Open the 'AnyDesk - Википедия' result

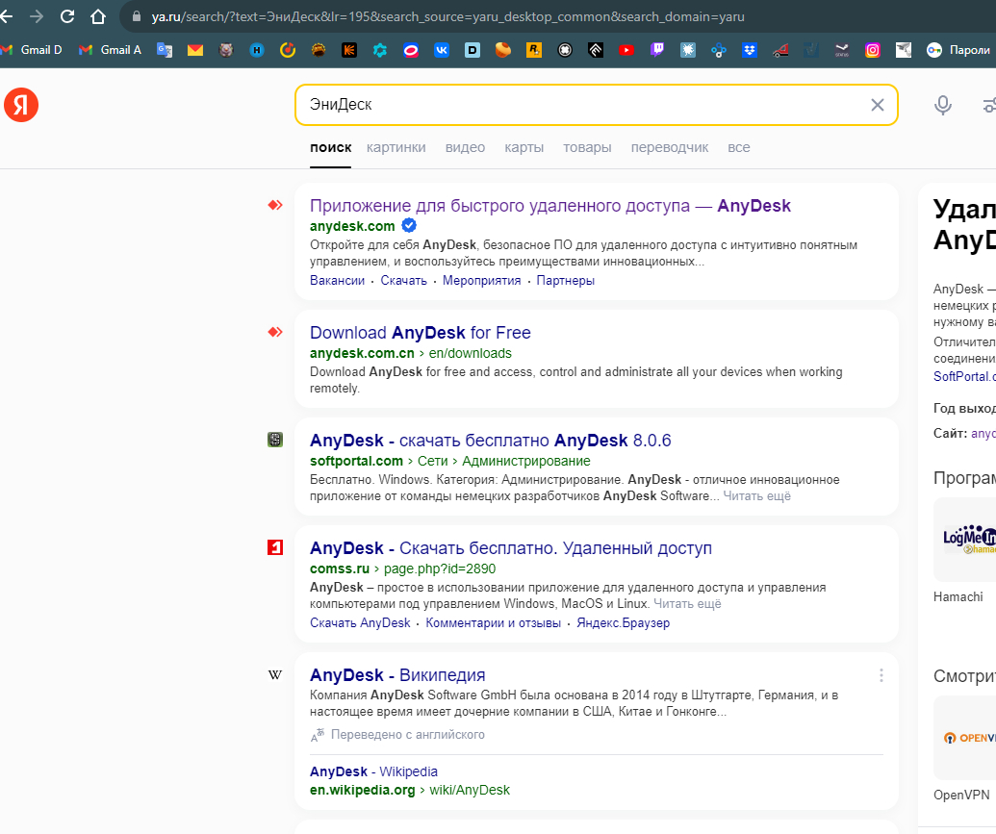(397, 675)
